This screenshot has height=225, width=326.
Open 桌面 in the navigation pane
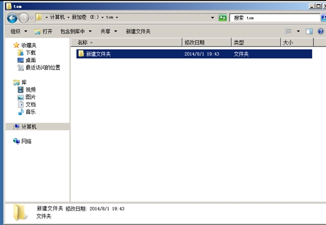[x=31, y=60]
